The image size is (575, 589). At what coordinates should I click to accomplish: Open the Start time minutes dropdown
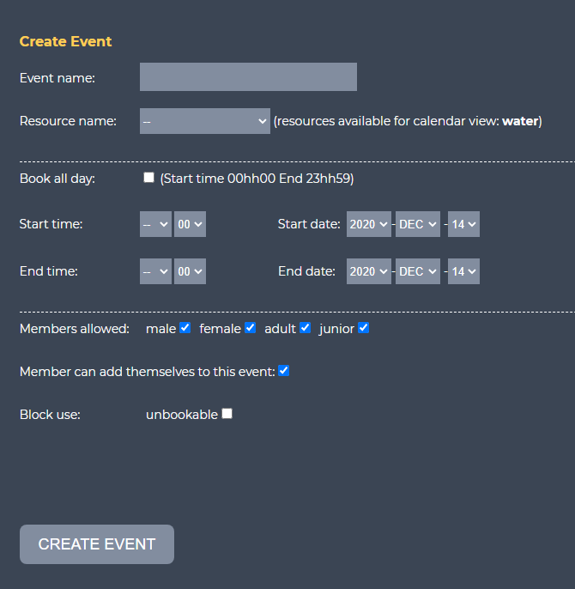pyautogui.click(x=190, y=224)
